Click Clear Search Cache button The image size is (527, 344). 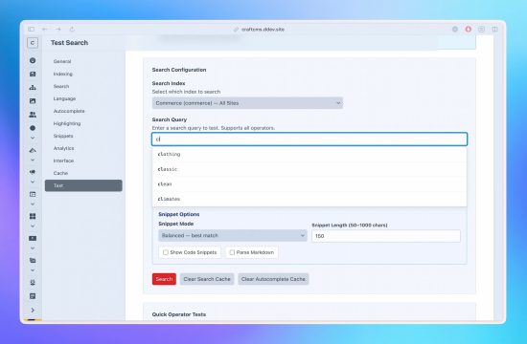click(x=207, y=279)
